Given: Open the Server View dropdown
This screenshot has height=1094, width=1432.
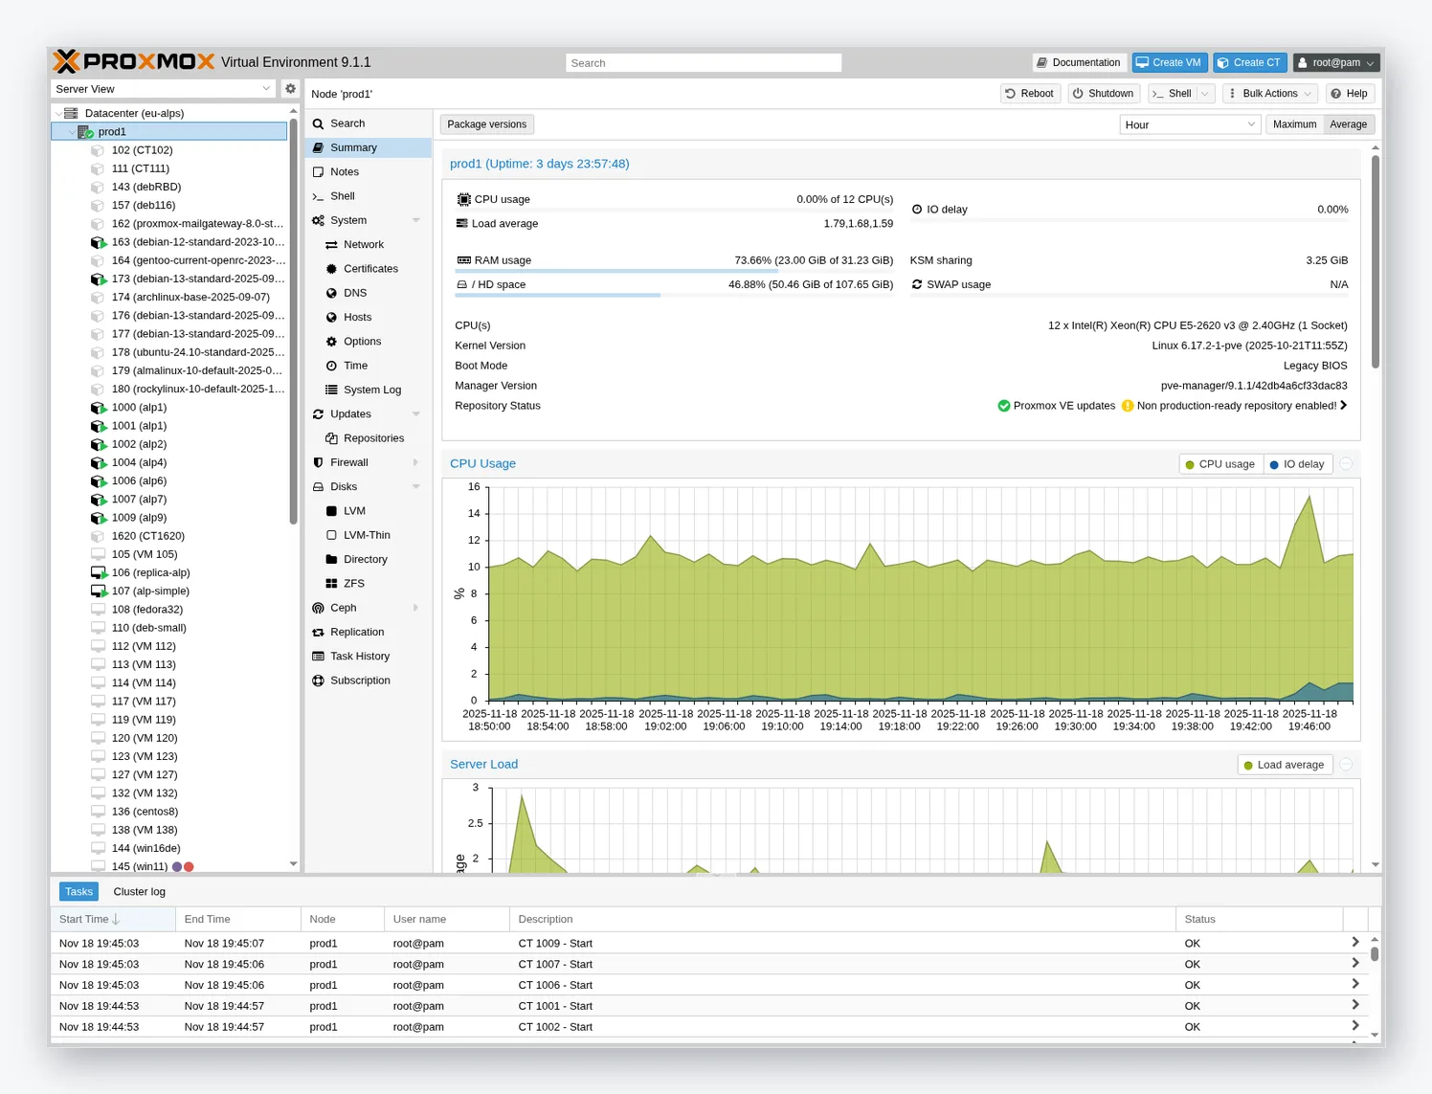Looking at the screenshot, I should tap(164, 89).
